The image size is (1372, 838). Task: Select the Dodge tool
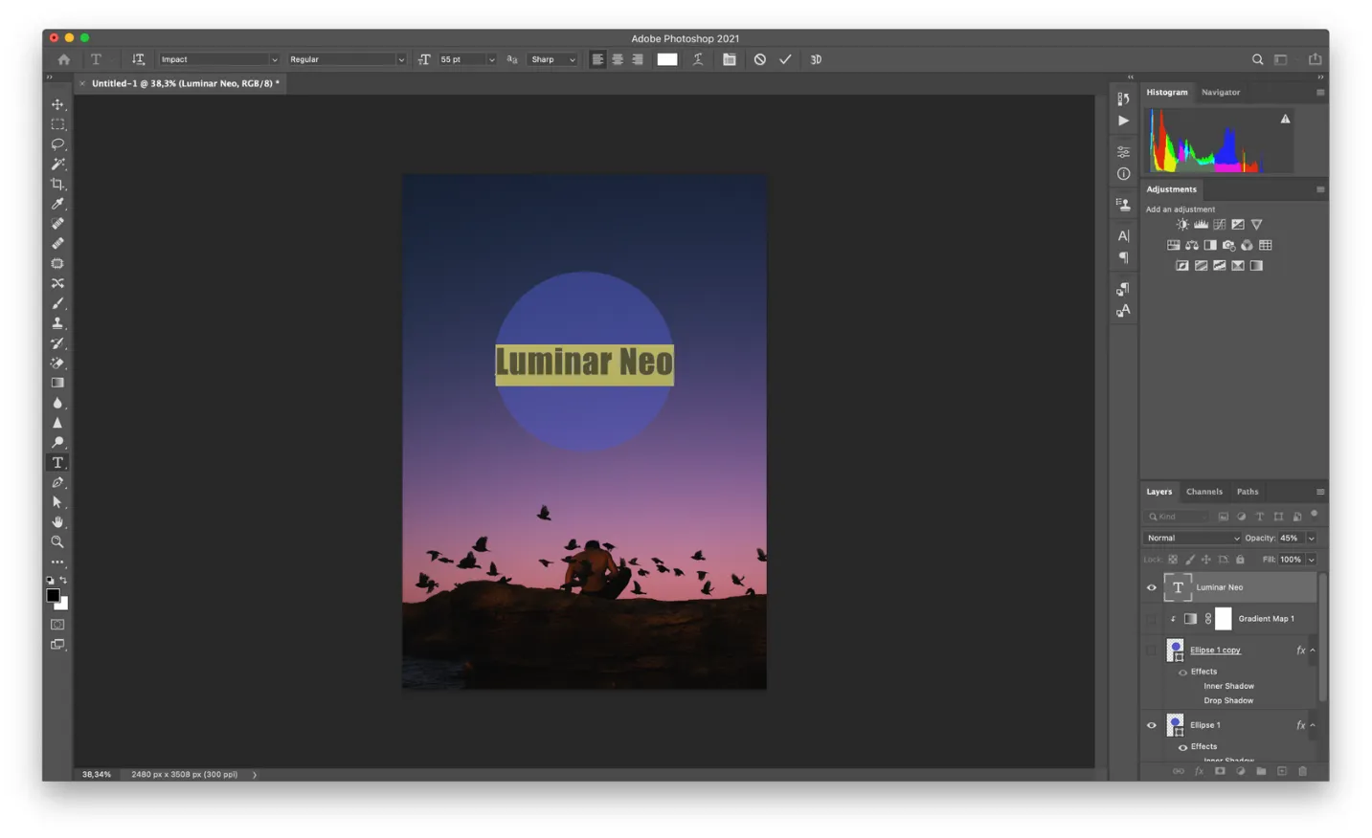click(x=57, y=443)
